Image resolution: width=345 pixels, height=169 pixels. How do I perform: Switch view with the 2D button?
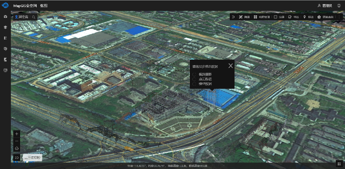(x=17, y=157)
